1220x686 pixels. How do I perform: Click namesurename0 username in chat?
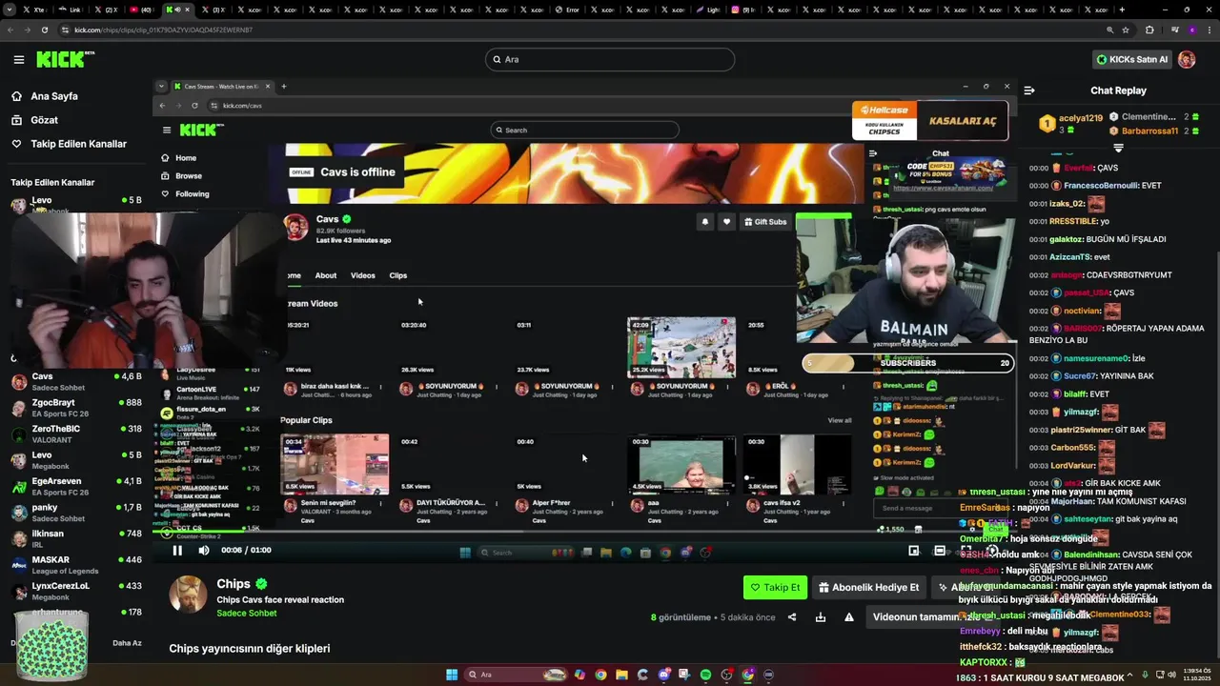[1095, 358]
